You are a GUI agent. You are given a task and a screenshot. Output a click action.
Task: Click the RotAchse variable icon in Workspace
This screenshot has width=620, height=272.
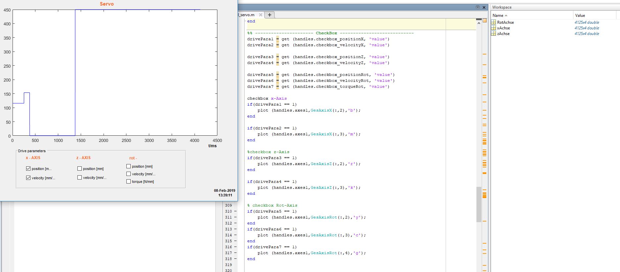[493, 22]
